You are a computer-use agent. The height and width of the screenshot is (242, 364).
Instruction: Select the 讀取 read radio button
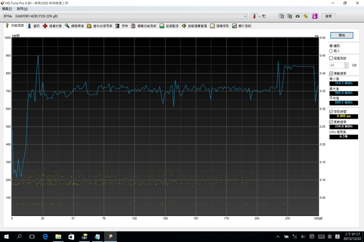click(331, 46)
